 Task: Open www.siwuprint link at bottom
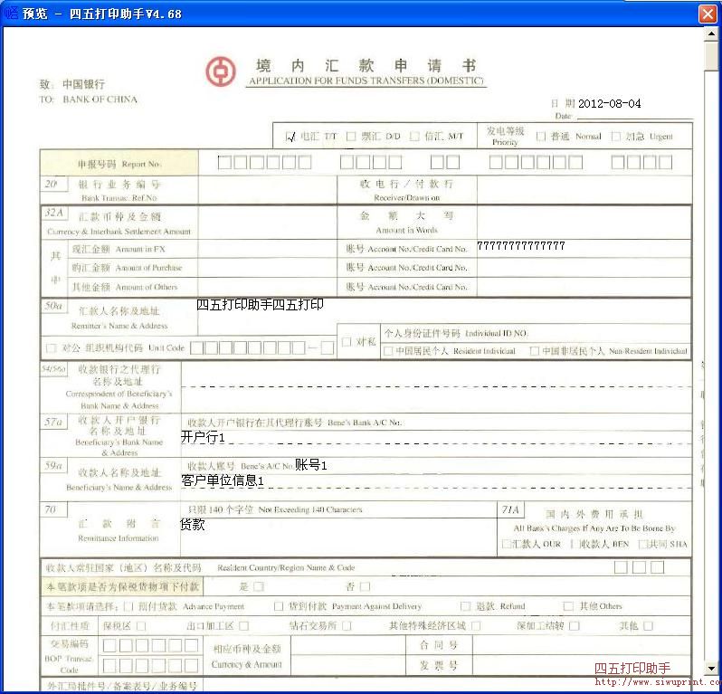[658, 681]
